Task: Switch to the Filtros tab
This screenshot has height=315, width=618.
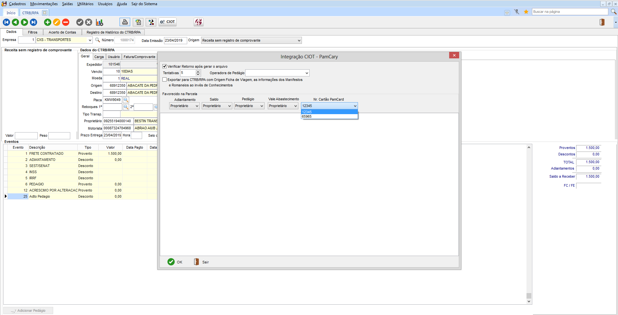Action: [33, 32]
